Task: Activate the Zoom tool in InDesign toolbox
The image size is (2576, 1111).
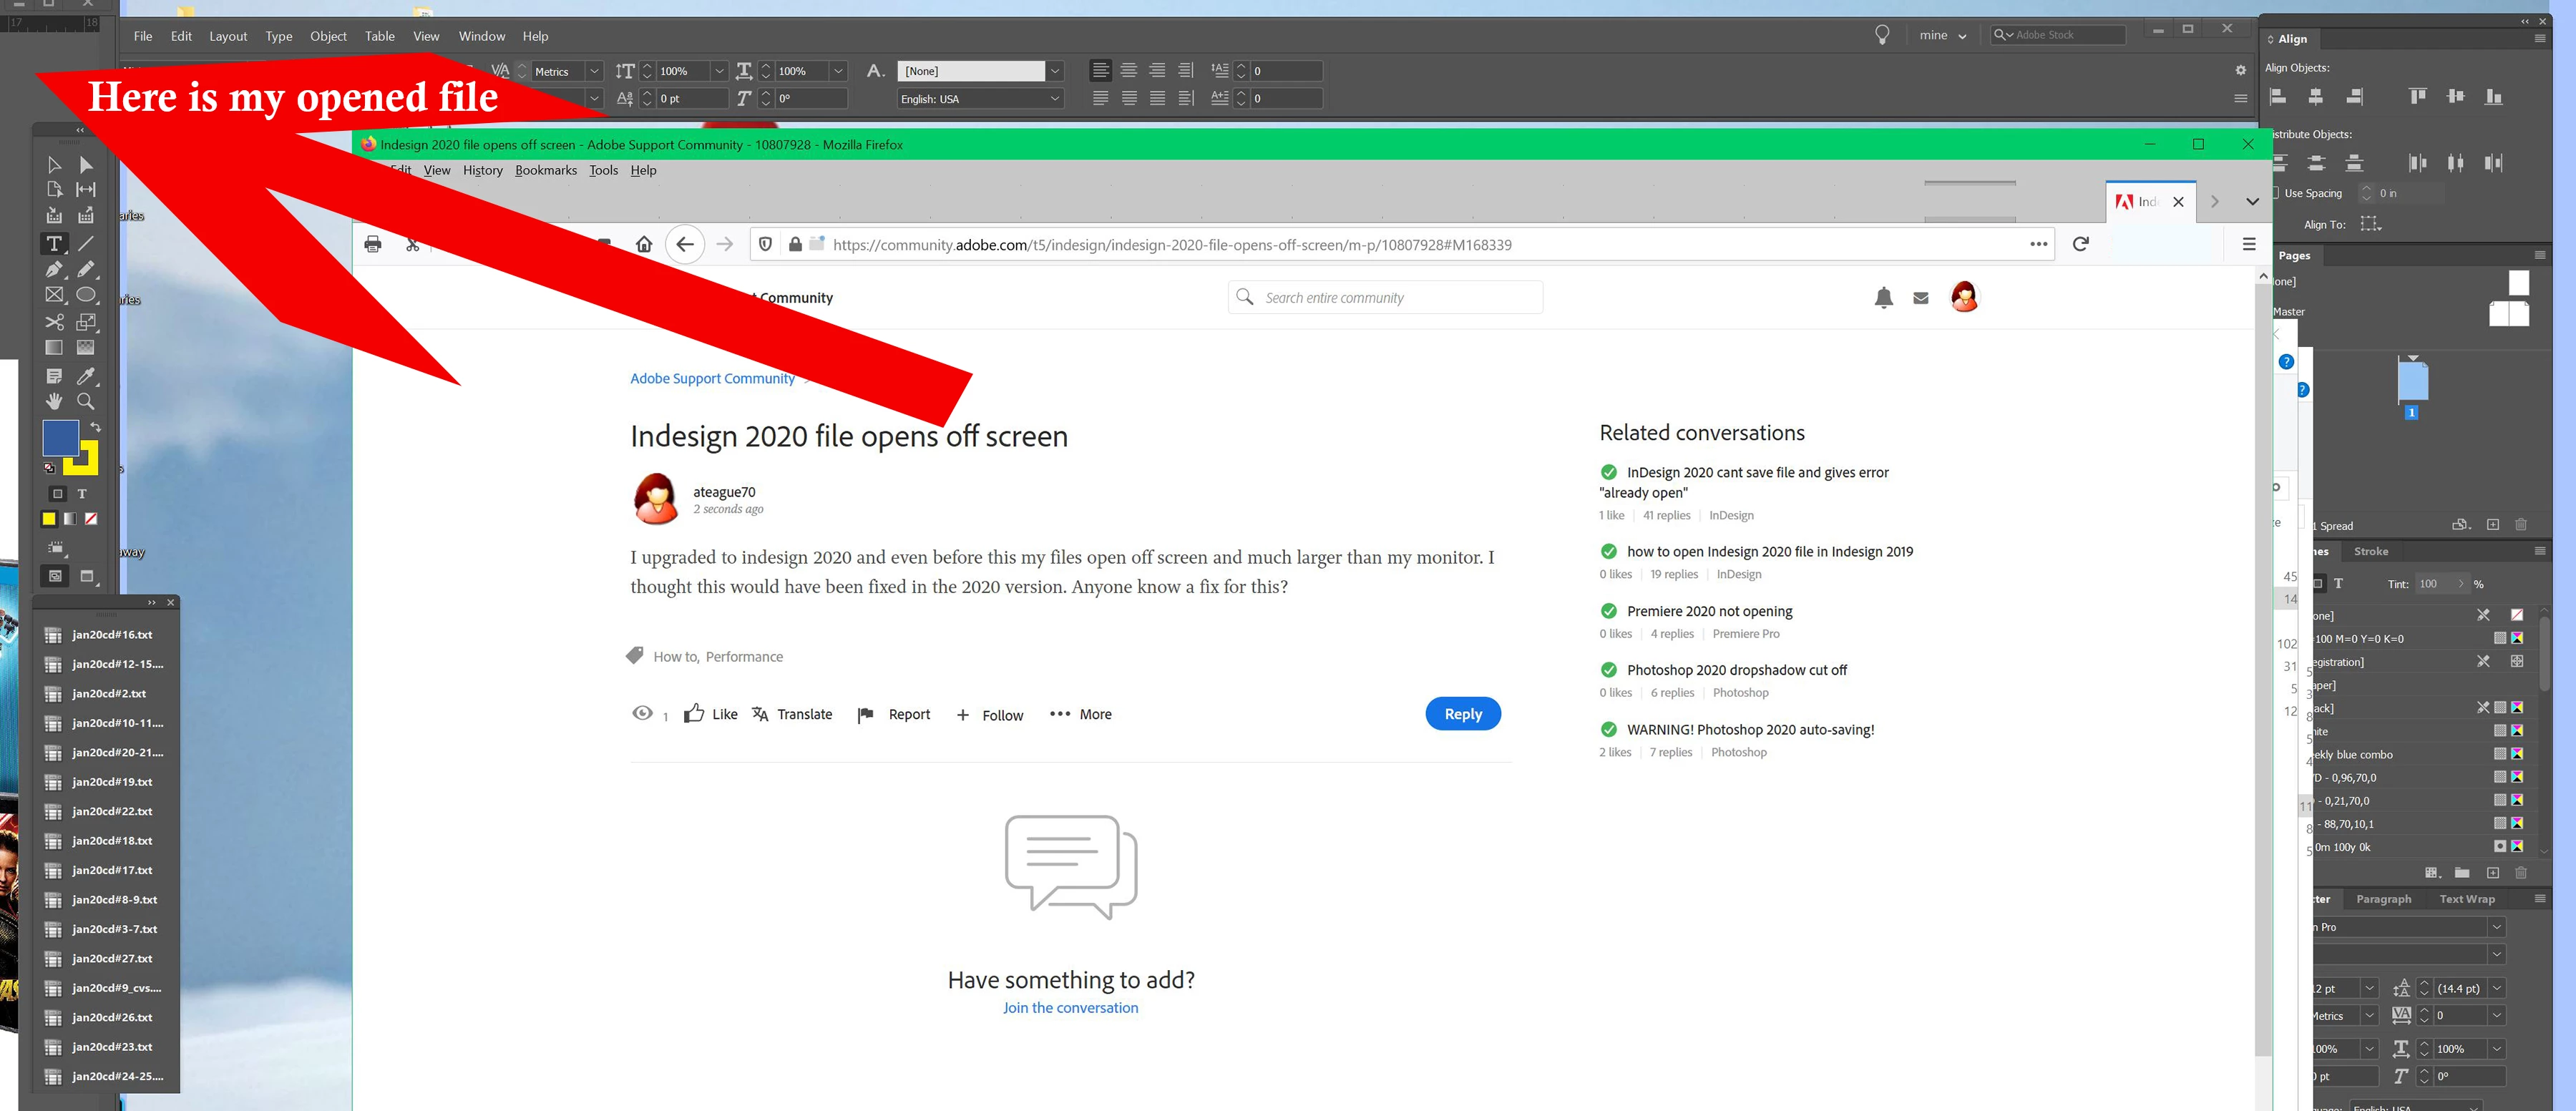Action: (86, 401)
